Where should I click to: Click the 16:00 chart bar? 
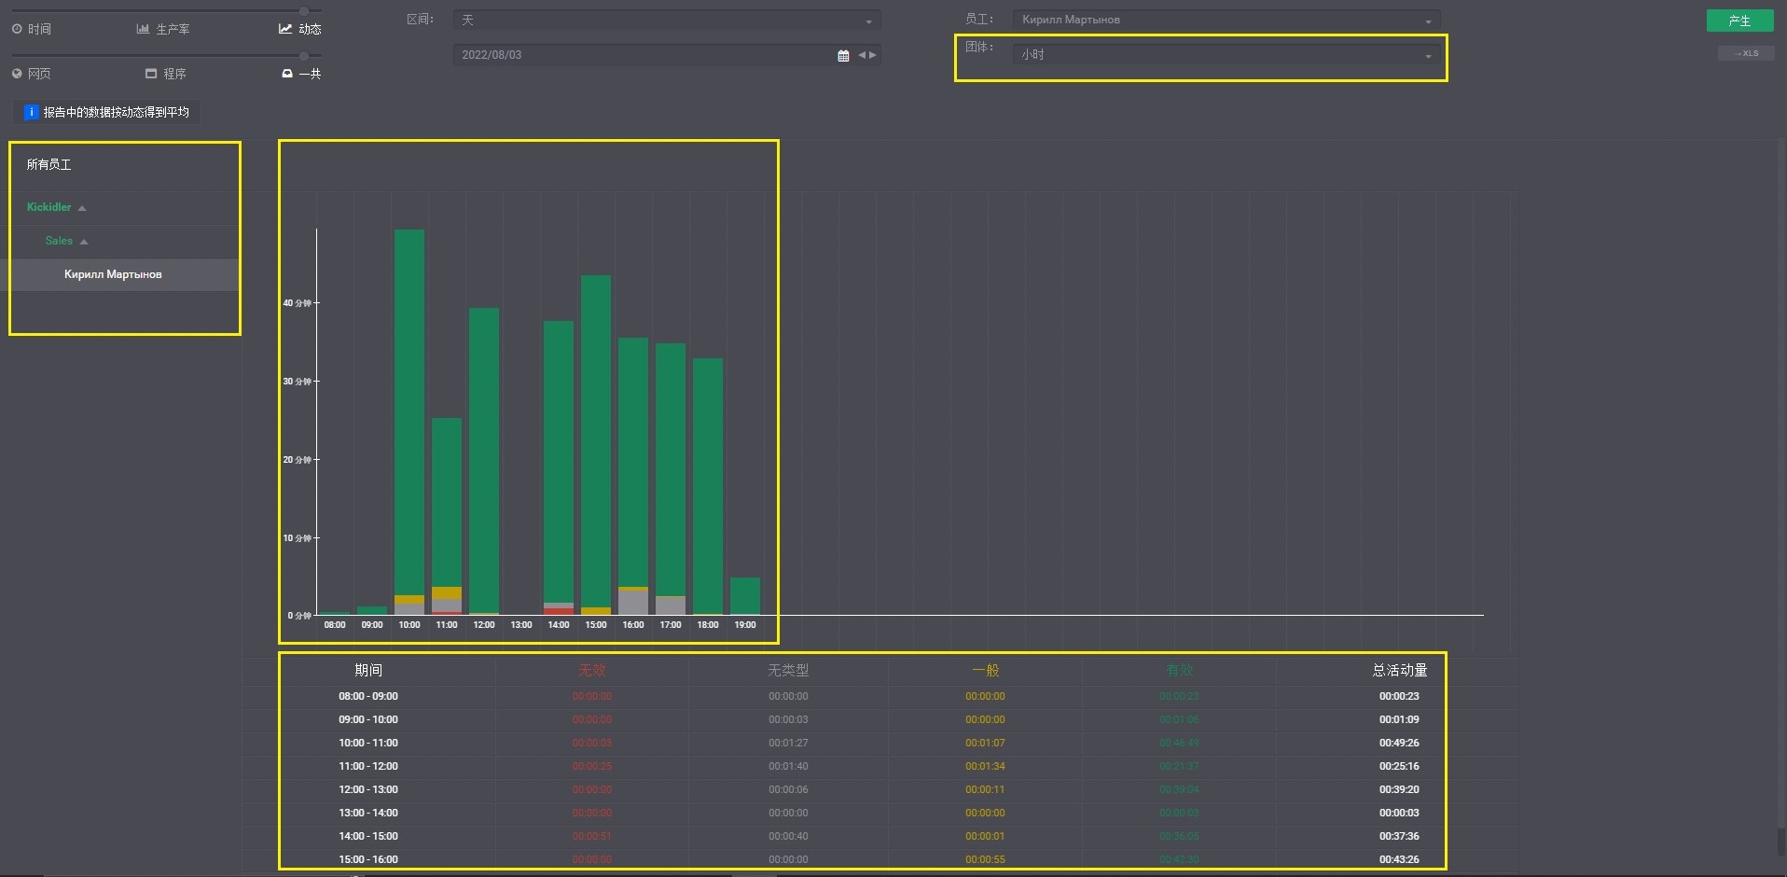coord(633,476)
